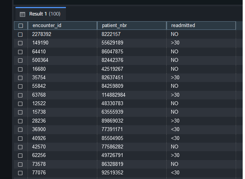Check the row with encounter_id 500364
Screen dimensions: 245x179
tap(20, 60)
